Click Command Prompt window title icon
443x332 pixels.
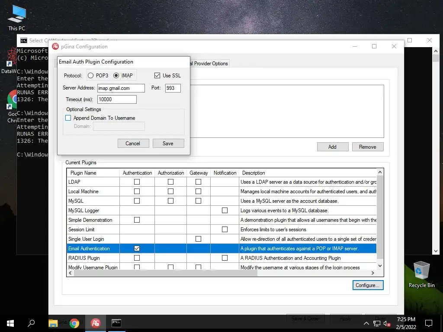[x=24, y=41]
